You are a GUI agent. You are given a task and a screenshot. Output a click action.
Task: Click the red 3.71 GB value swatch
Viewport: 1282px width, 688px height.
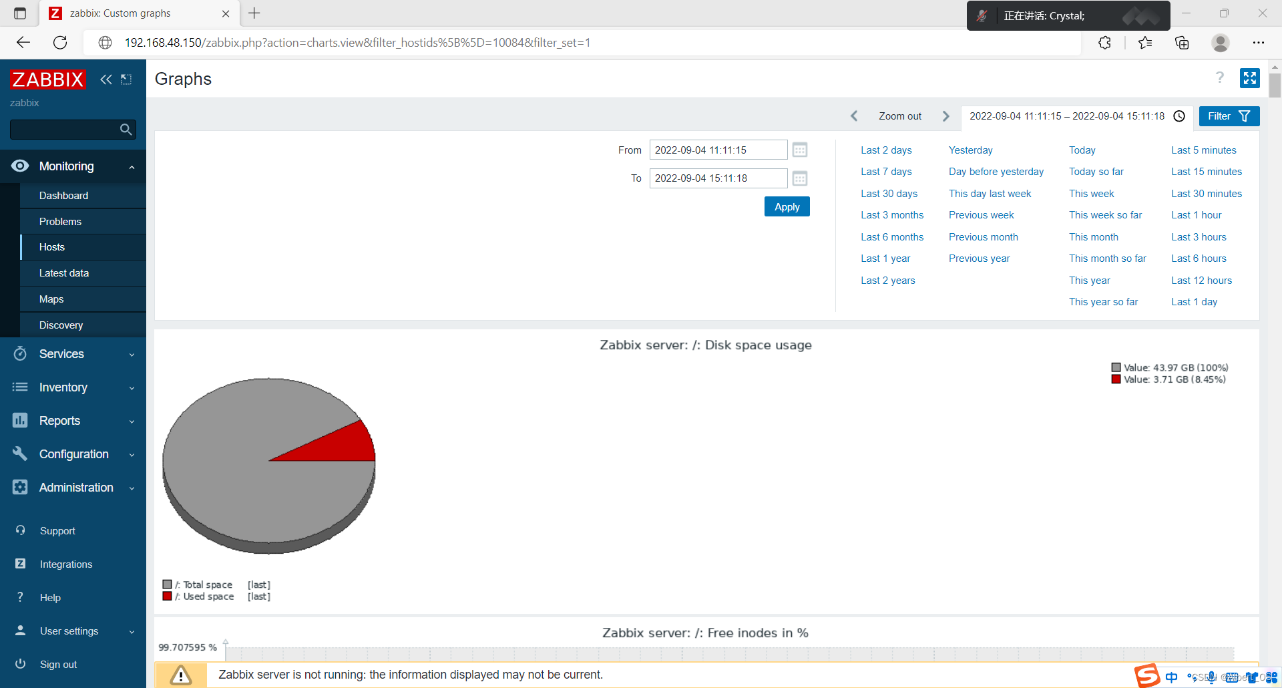(1116, 379)
